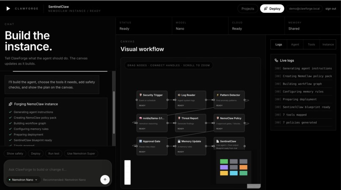Select the Pattern Detector workflow node
Screen dimensions: 341x190
coord(229,100)
